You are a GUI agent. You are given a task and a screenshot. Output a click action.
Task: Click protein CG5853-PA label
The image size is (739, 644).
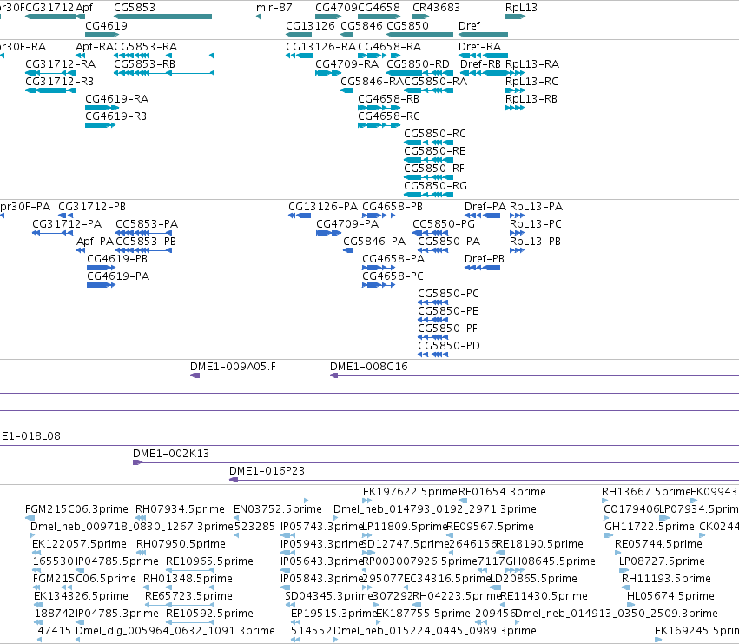(147, 224)
